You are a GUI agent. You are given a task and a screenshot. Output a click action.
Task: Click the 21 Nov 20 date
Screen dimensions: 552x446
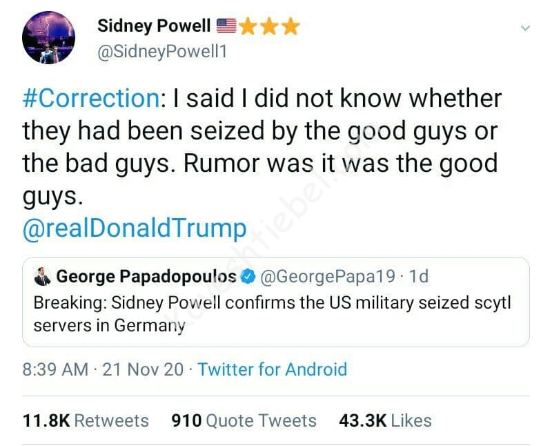(x=144, y=369)
